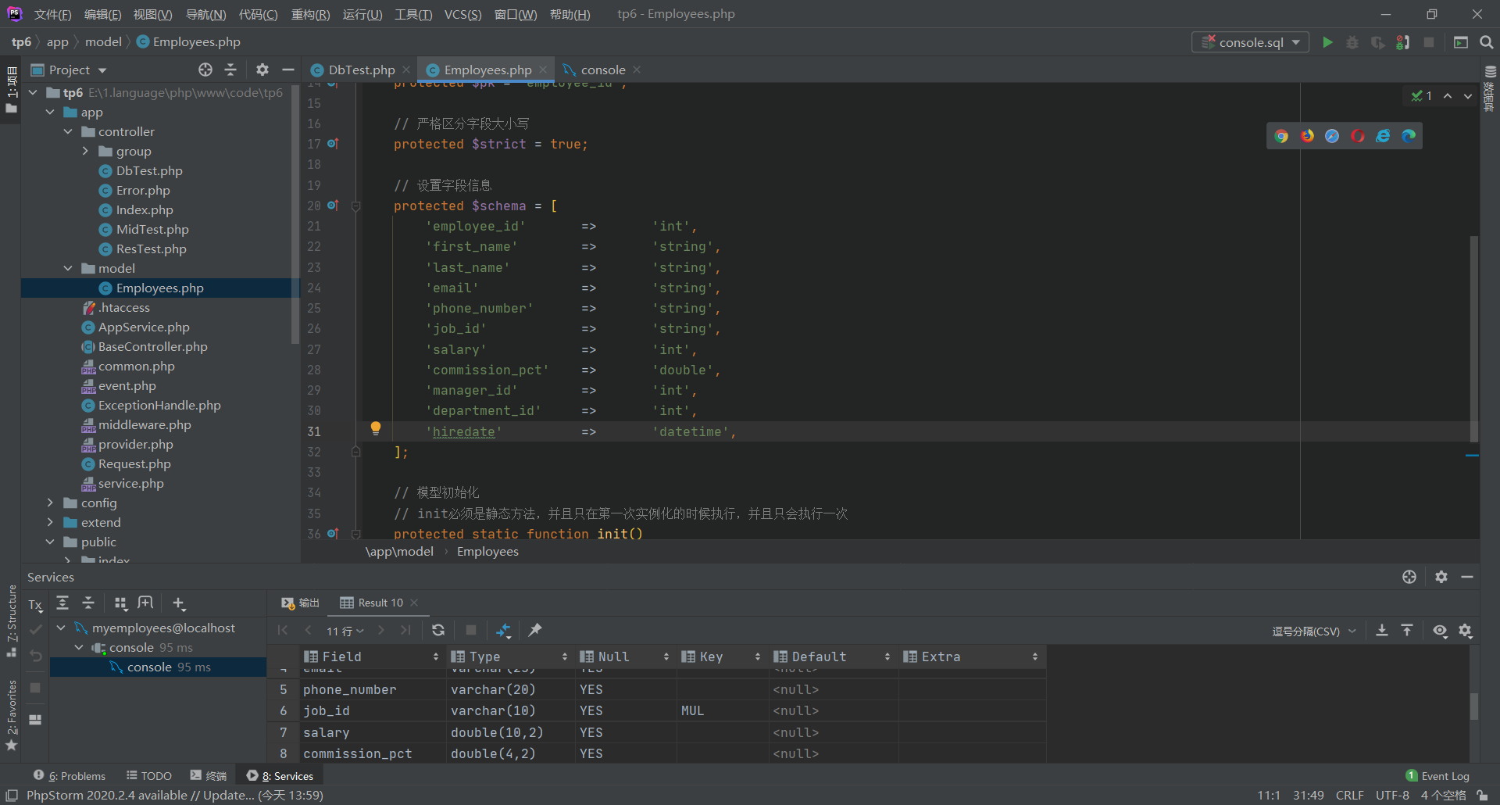Open in Chrome browser icon

coord(1281,136)
